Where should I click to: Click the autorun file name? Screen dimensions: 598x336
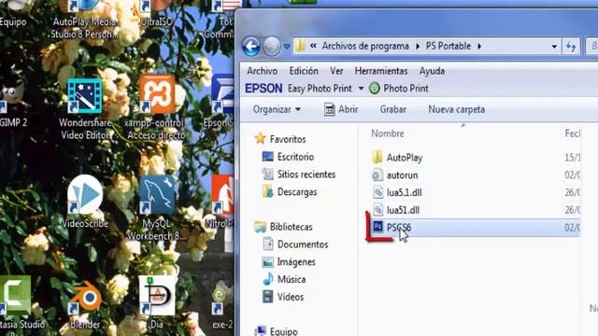coord(402,175)
